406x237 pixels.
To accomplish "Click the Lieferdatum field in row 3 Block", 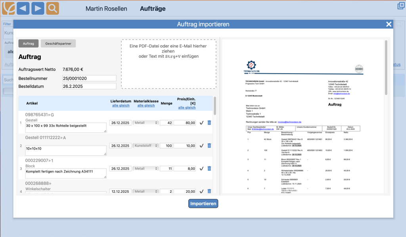I will [121, 169].
